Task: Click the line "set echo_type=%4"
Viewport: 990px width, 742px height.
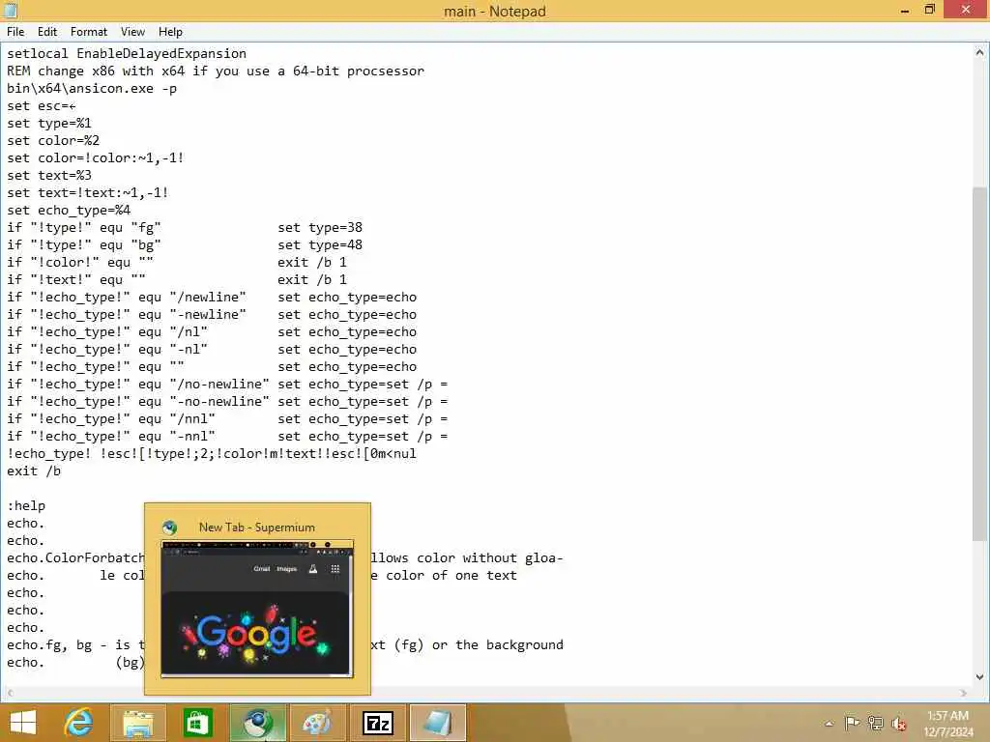Action: coord(69,210)
